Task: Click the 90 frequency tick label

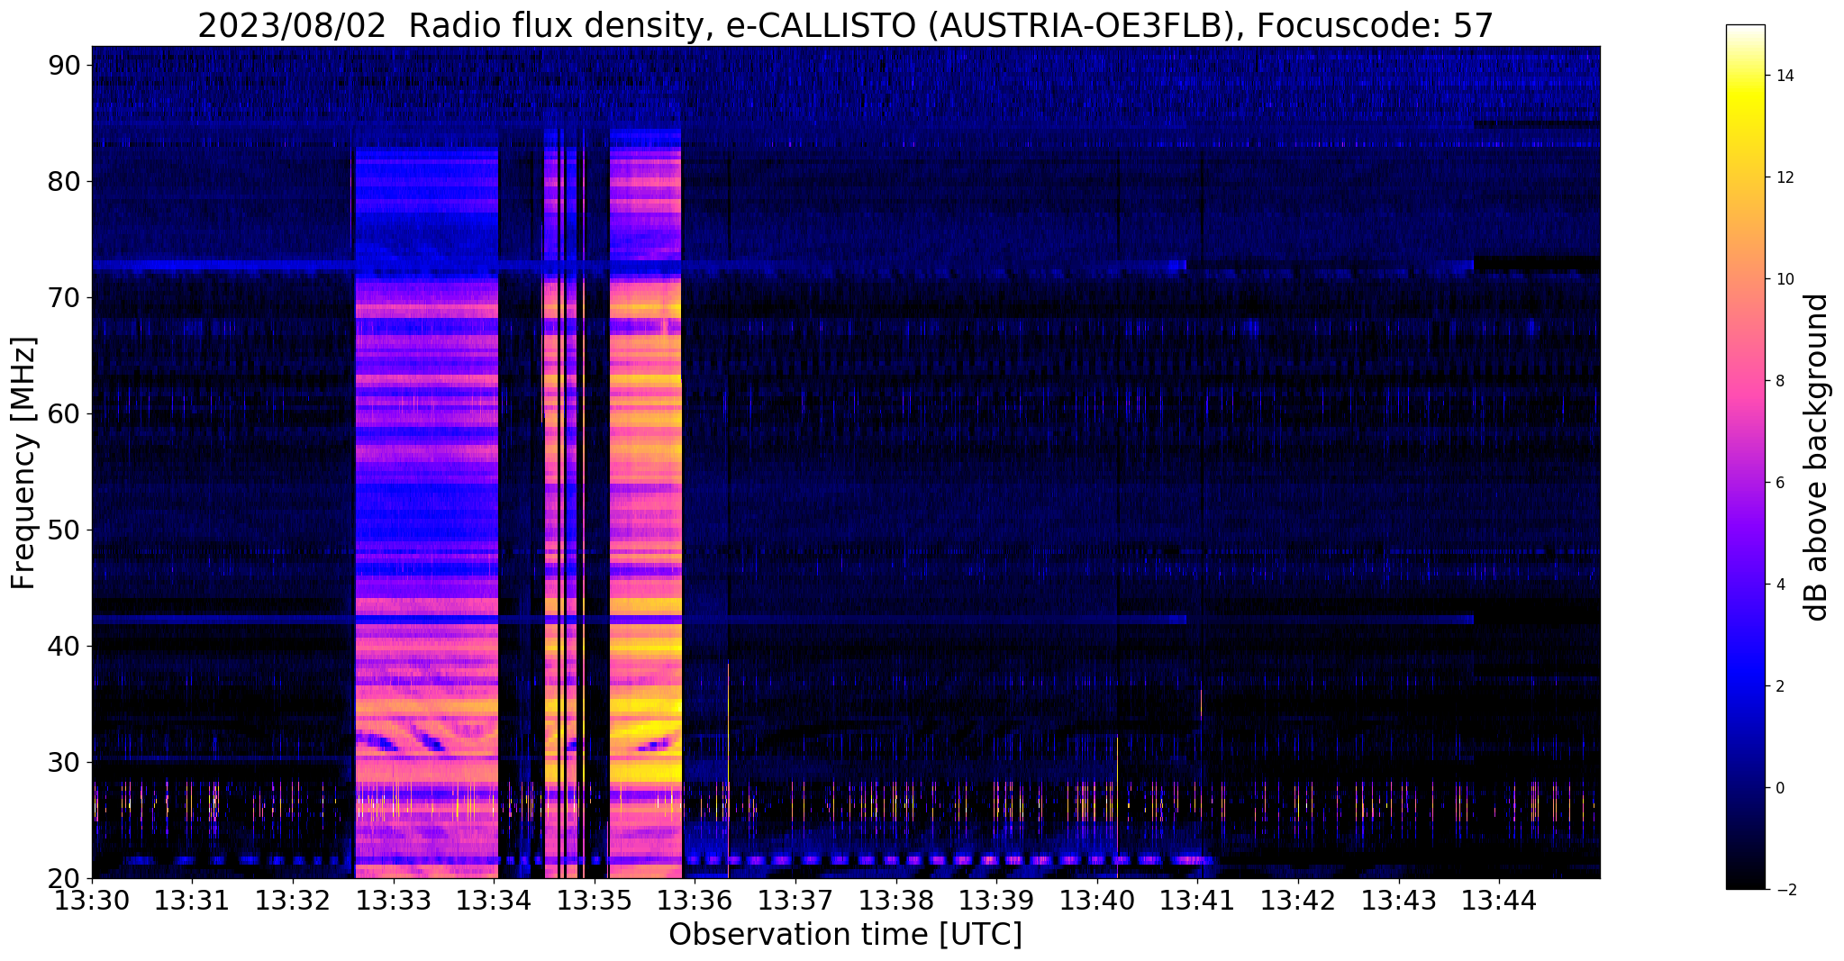Action: 65,65
